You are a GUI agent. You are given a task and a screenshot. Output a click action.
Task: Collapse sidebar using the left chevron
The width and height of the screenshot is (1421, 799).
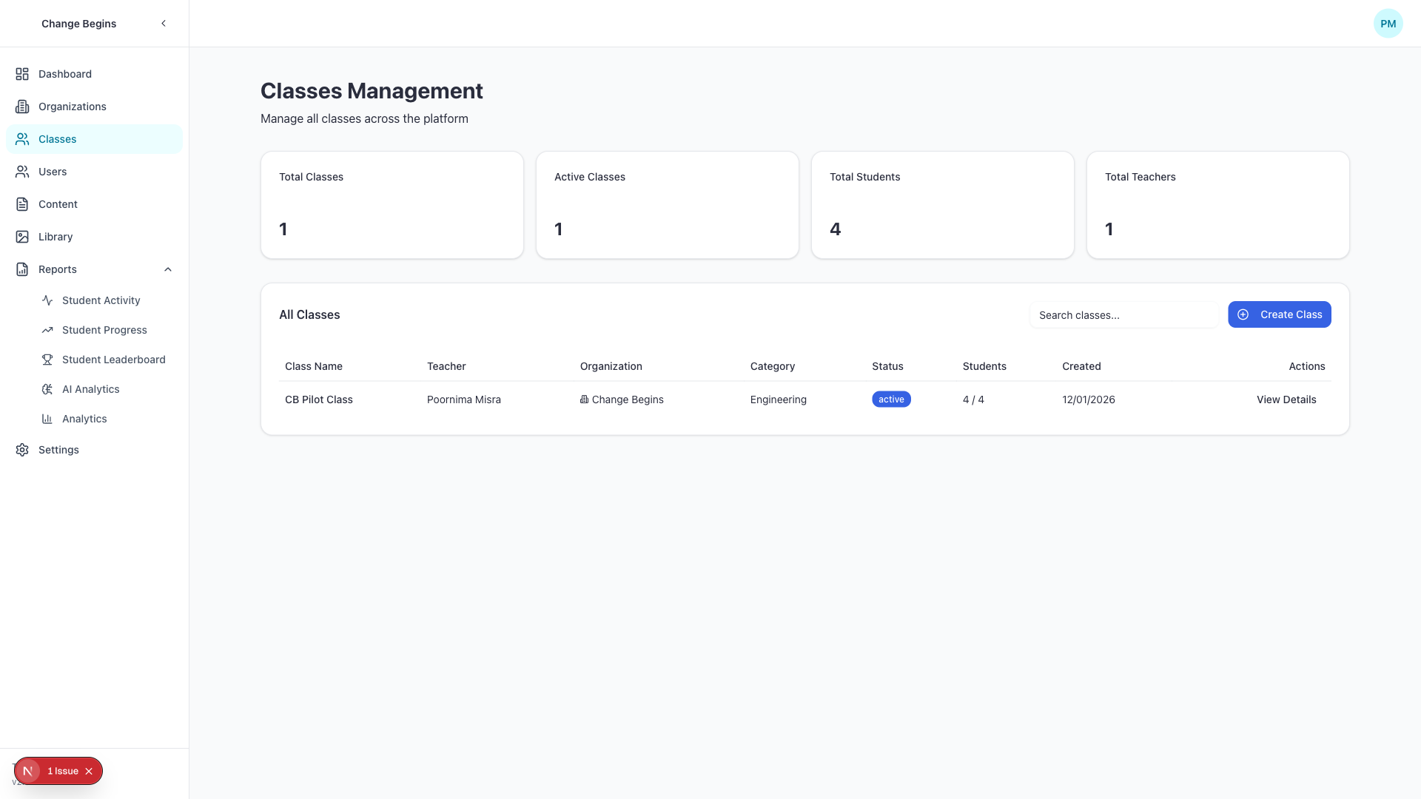click(164, 24)
